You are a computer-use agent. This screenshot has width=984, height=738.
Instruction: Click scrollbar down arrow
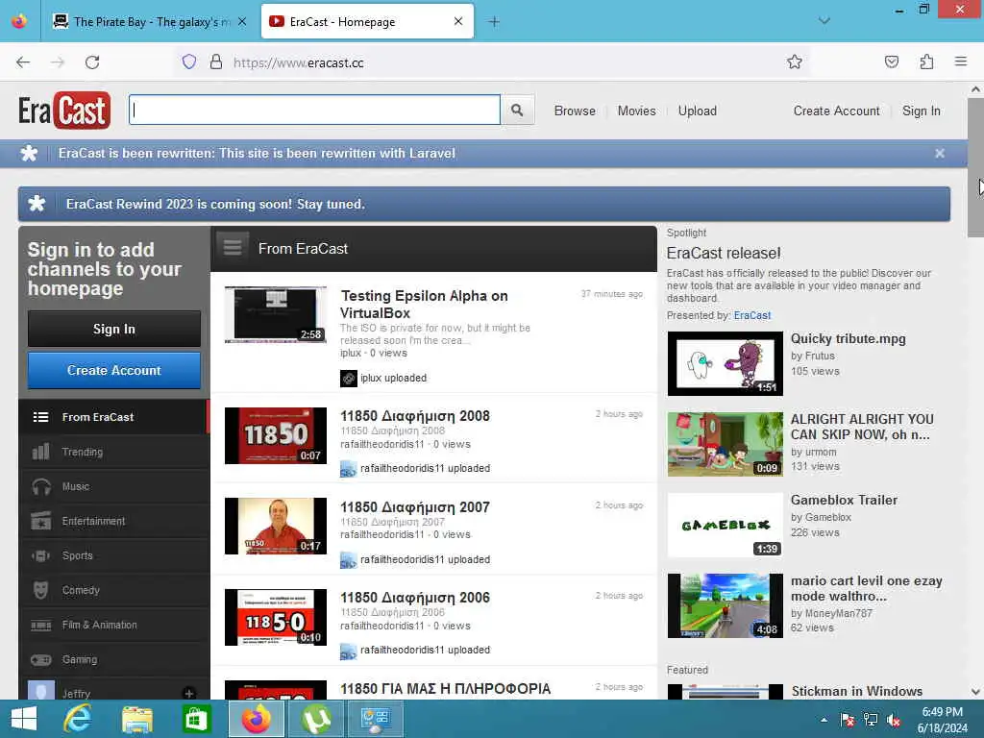click(x=975, y=692)
